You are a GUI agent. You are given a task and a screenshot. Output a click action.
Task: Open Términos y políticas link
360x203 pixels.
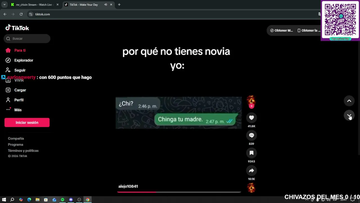coord(23,151)
